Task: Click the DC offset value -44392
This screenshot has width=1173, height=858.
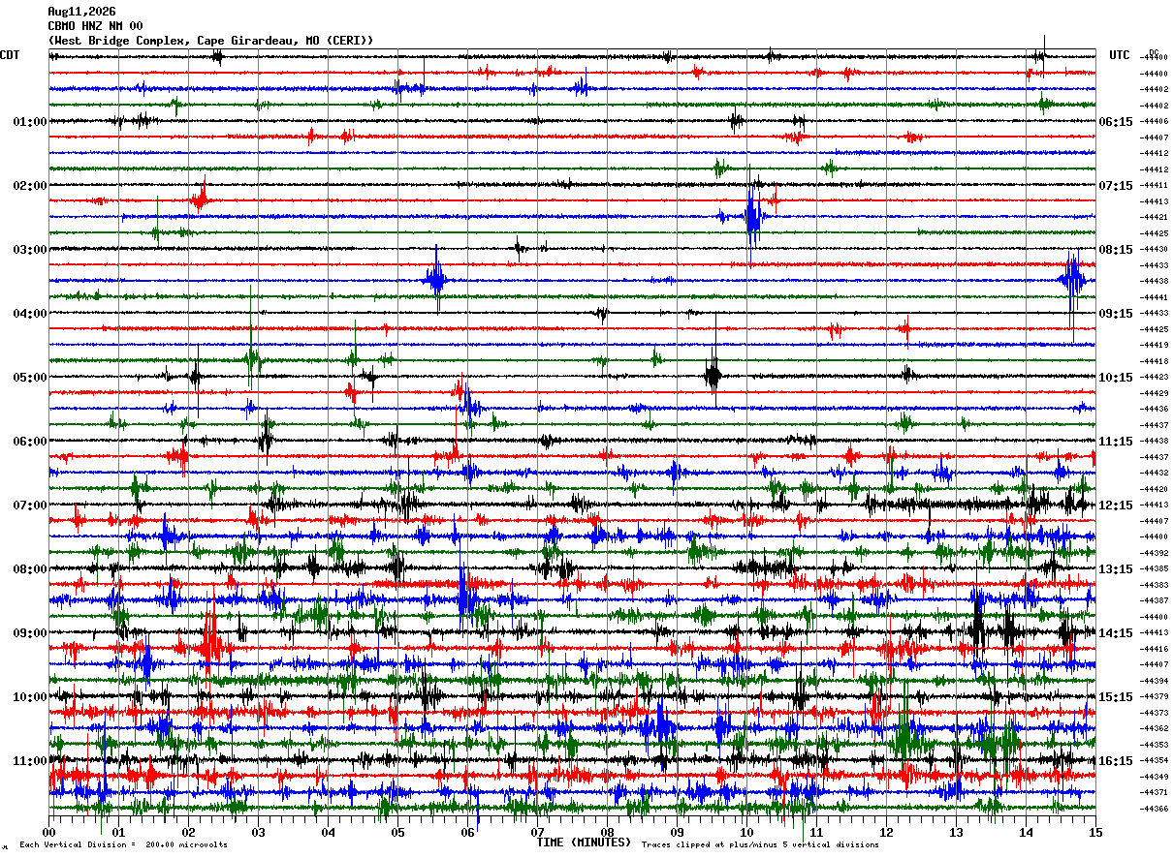Action: pos(1155,553)
